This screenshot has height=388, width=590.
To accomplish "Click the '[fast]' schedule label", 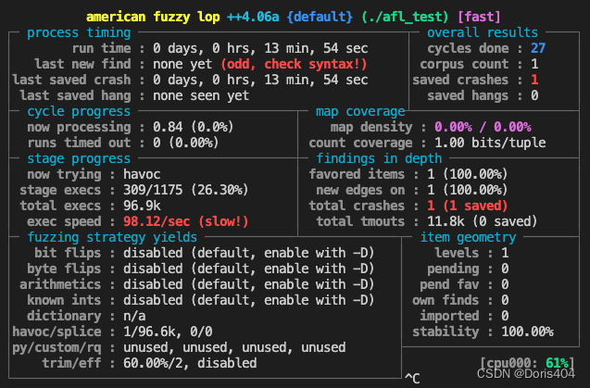I will click(x=479, y=18).
